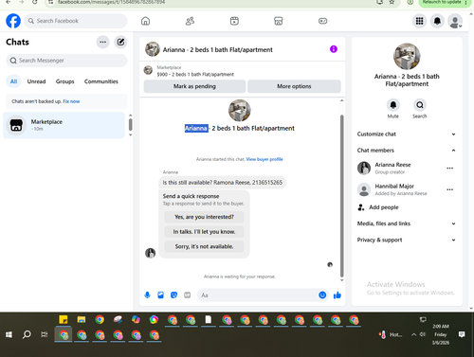Open Arianna Reese's member profile picture
This screenshot has width=474, height=357.
(364, 169)
